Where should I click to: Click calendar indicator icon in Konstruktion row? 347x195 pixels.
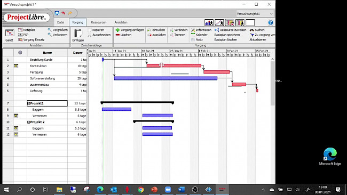click(16, 66)
